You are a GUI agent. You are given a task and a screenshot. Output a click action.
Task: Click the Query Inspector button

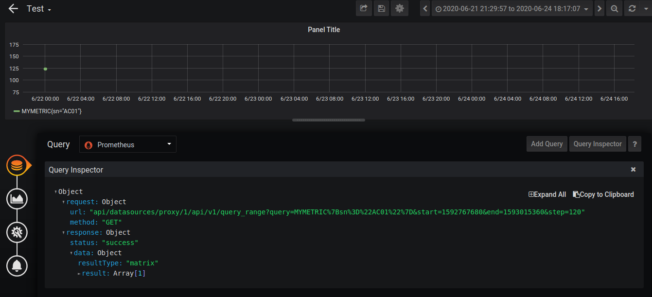[x=598, y=144]
